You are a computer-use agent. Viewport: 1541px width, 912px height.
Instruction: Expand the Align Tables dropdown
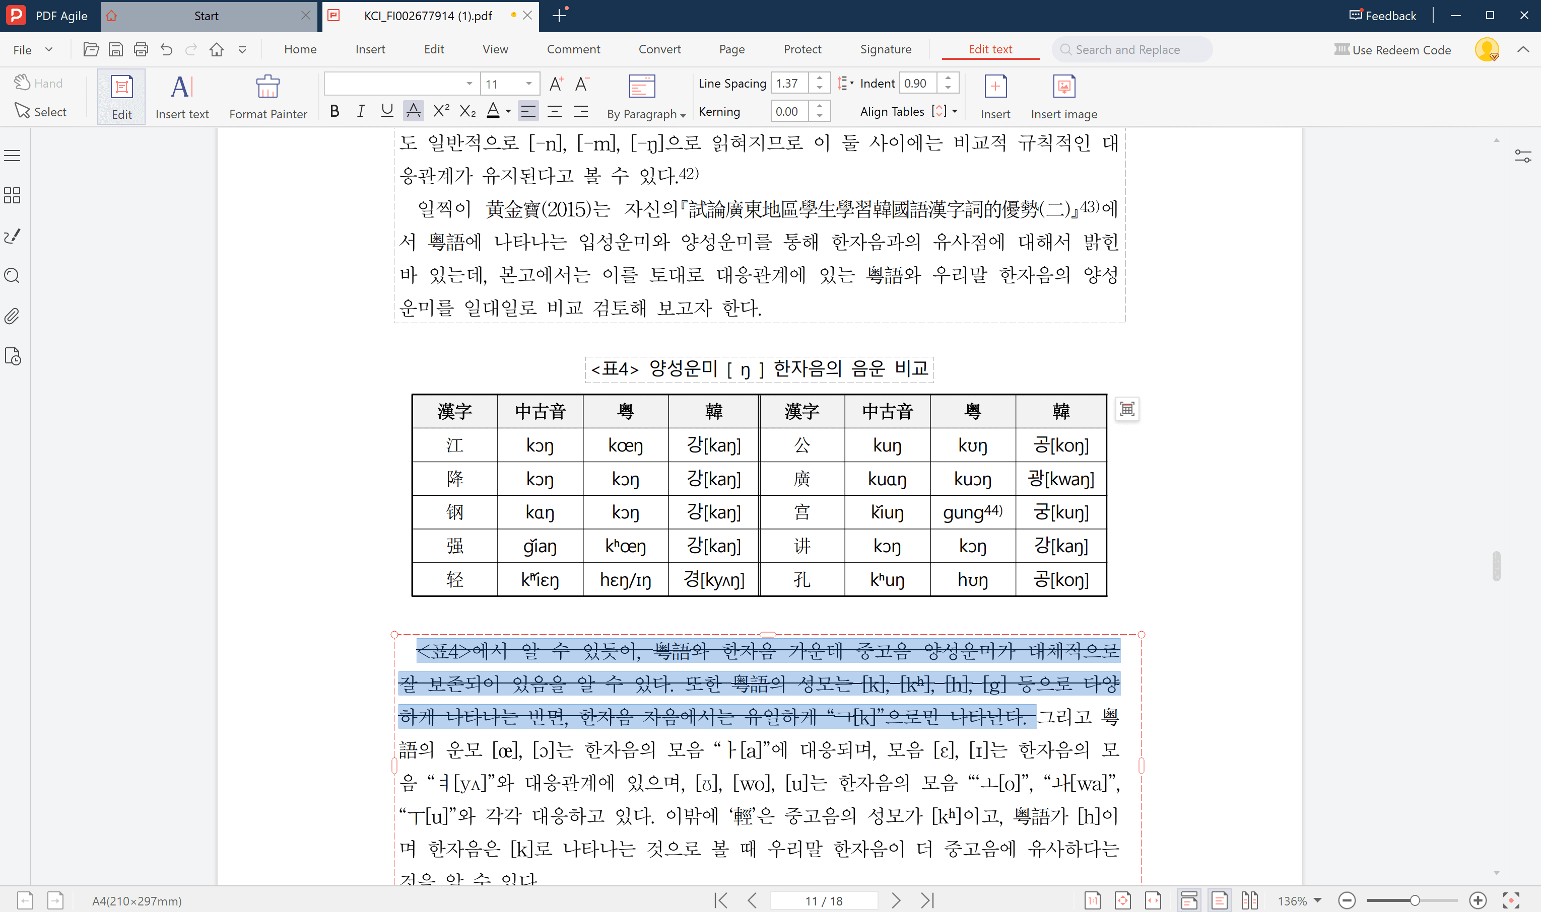click(955, 112)
